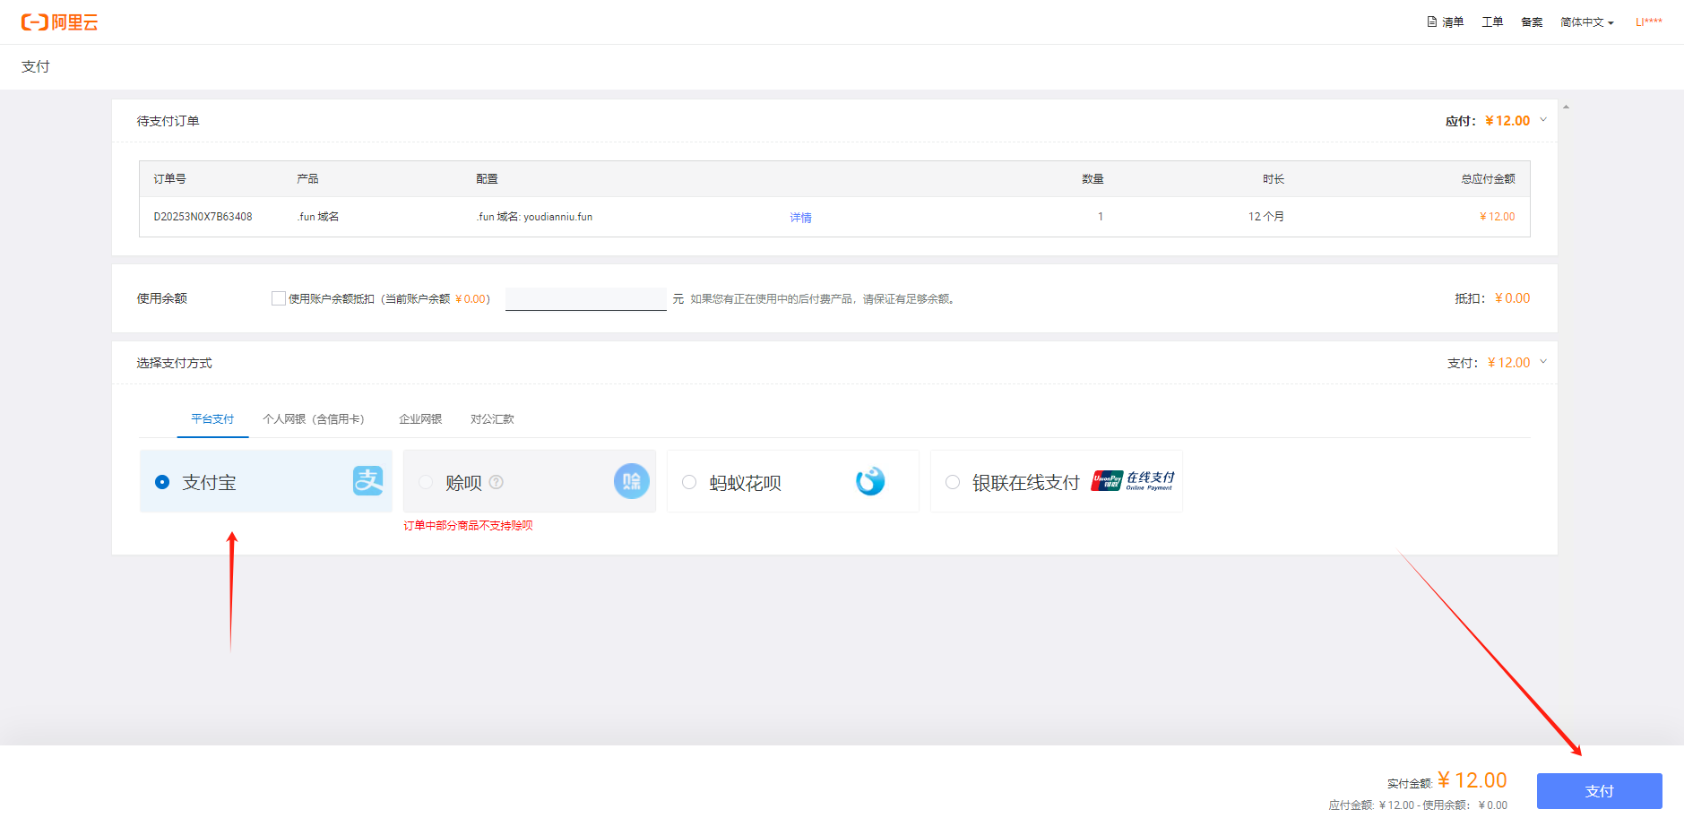
Task: Switch to the 企业网银 tab
Action: [x=420, y=418]
